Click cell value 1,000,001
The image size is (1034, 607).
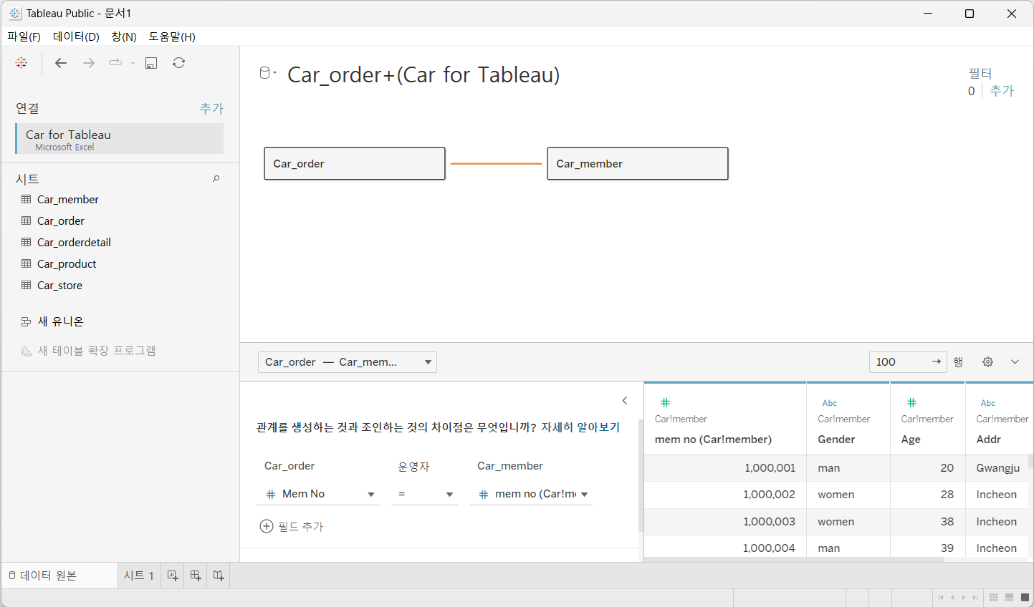pyautogui.click(x=769, y=468)
